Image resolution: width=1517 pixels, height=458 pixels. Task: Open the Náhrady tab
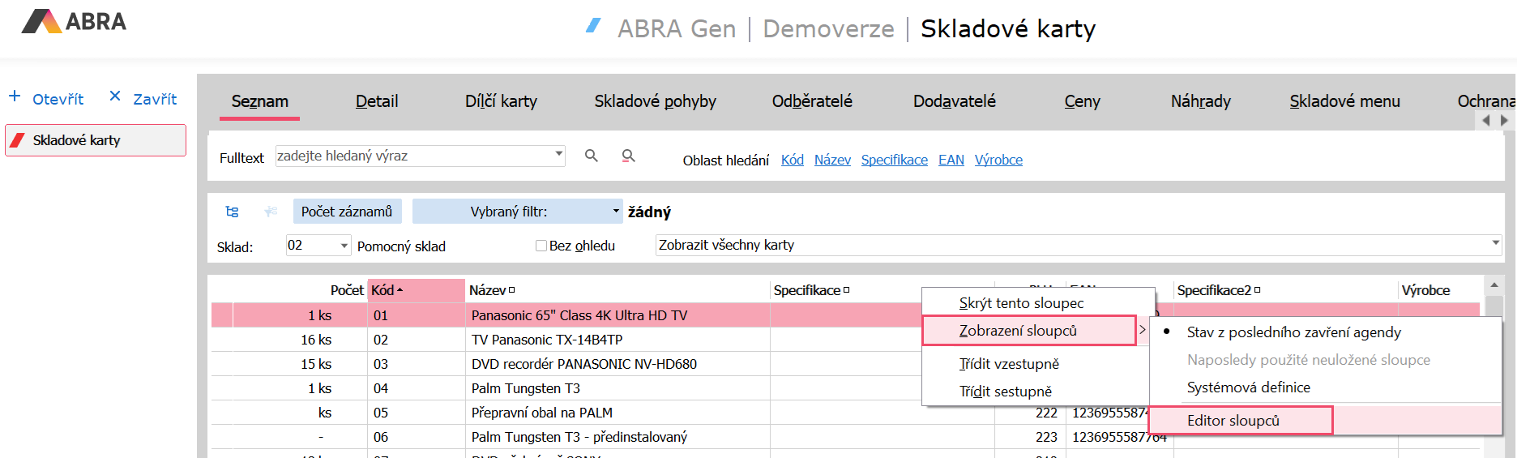click(x=1200, y=101)
